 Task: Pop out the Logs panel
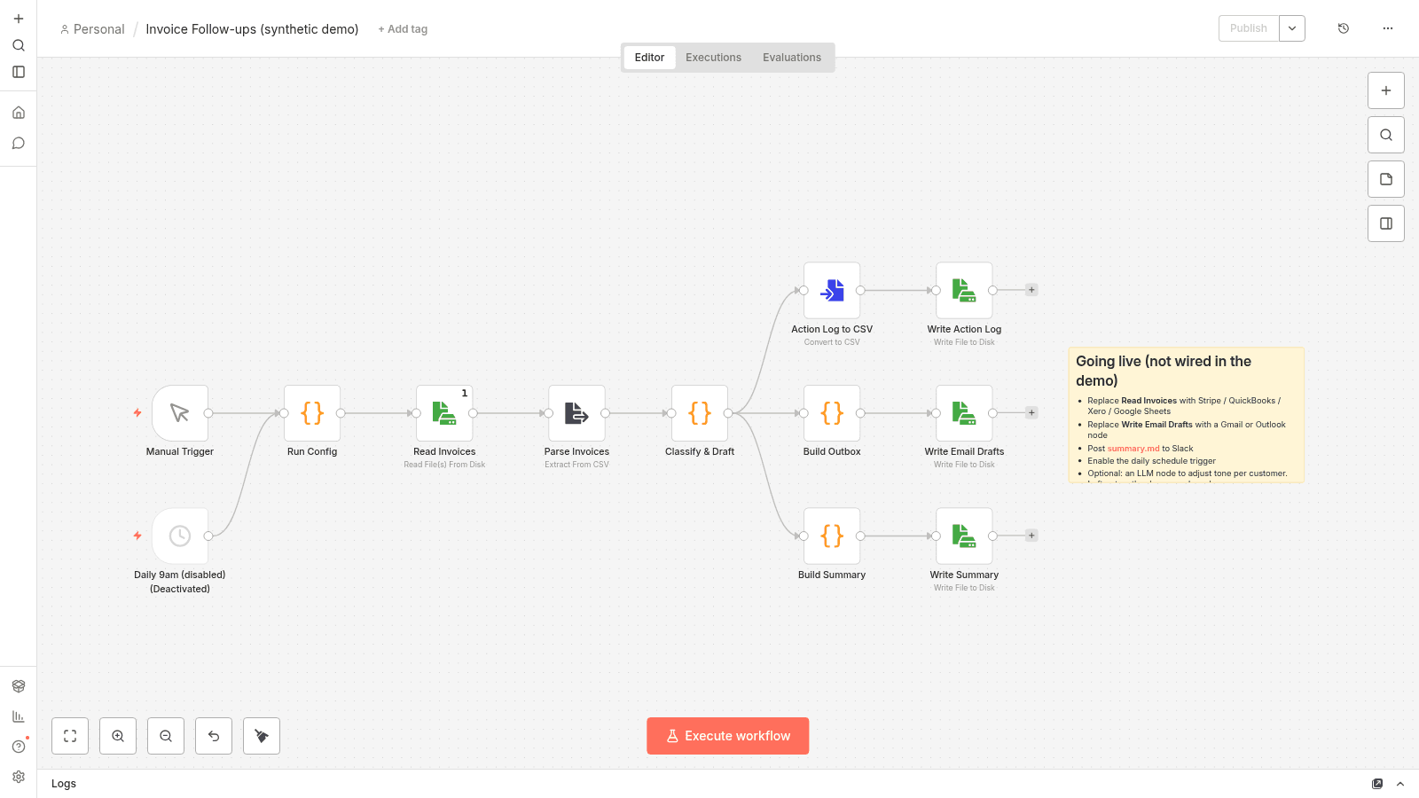click(x=1377, y=784)
